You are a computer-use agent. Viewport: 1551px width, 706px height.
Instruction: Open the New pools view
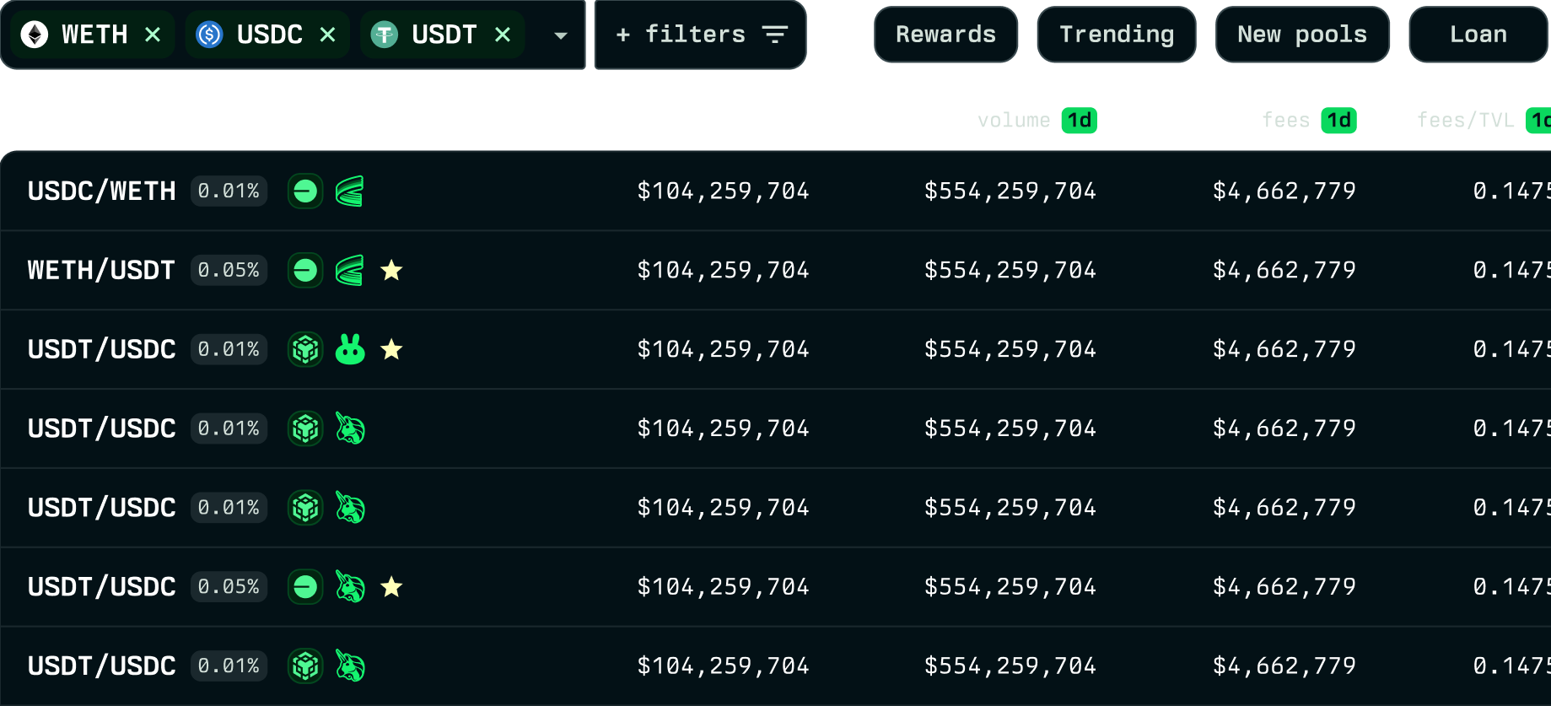pos(1301,35)
